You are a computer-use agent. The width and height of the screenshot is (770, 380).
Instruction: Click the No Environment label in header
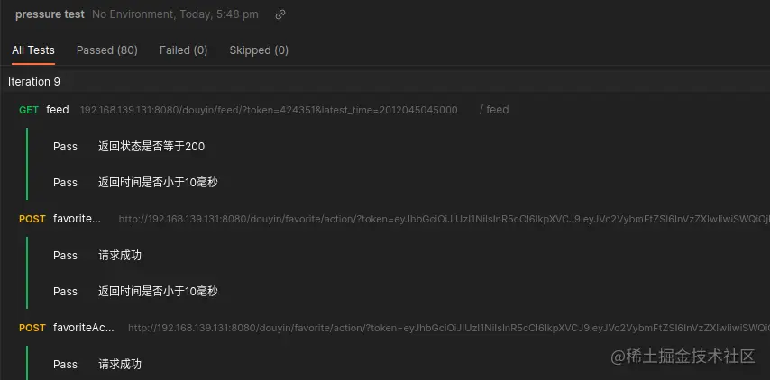click(x=133, y=14)
